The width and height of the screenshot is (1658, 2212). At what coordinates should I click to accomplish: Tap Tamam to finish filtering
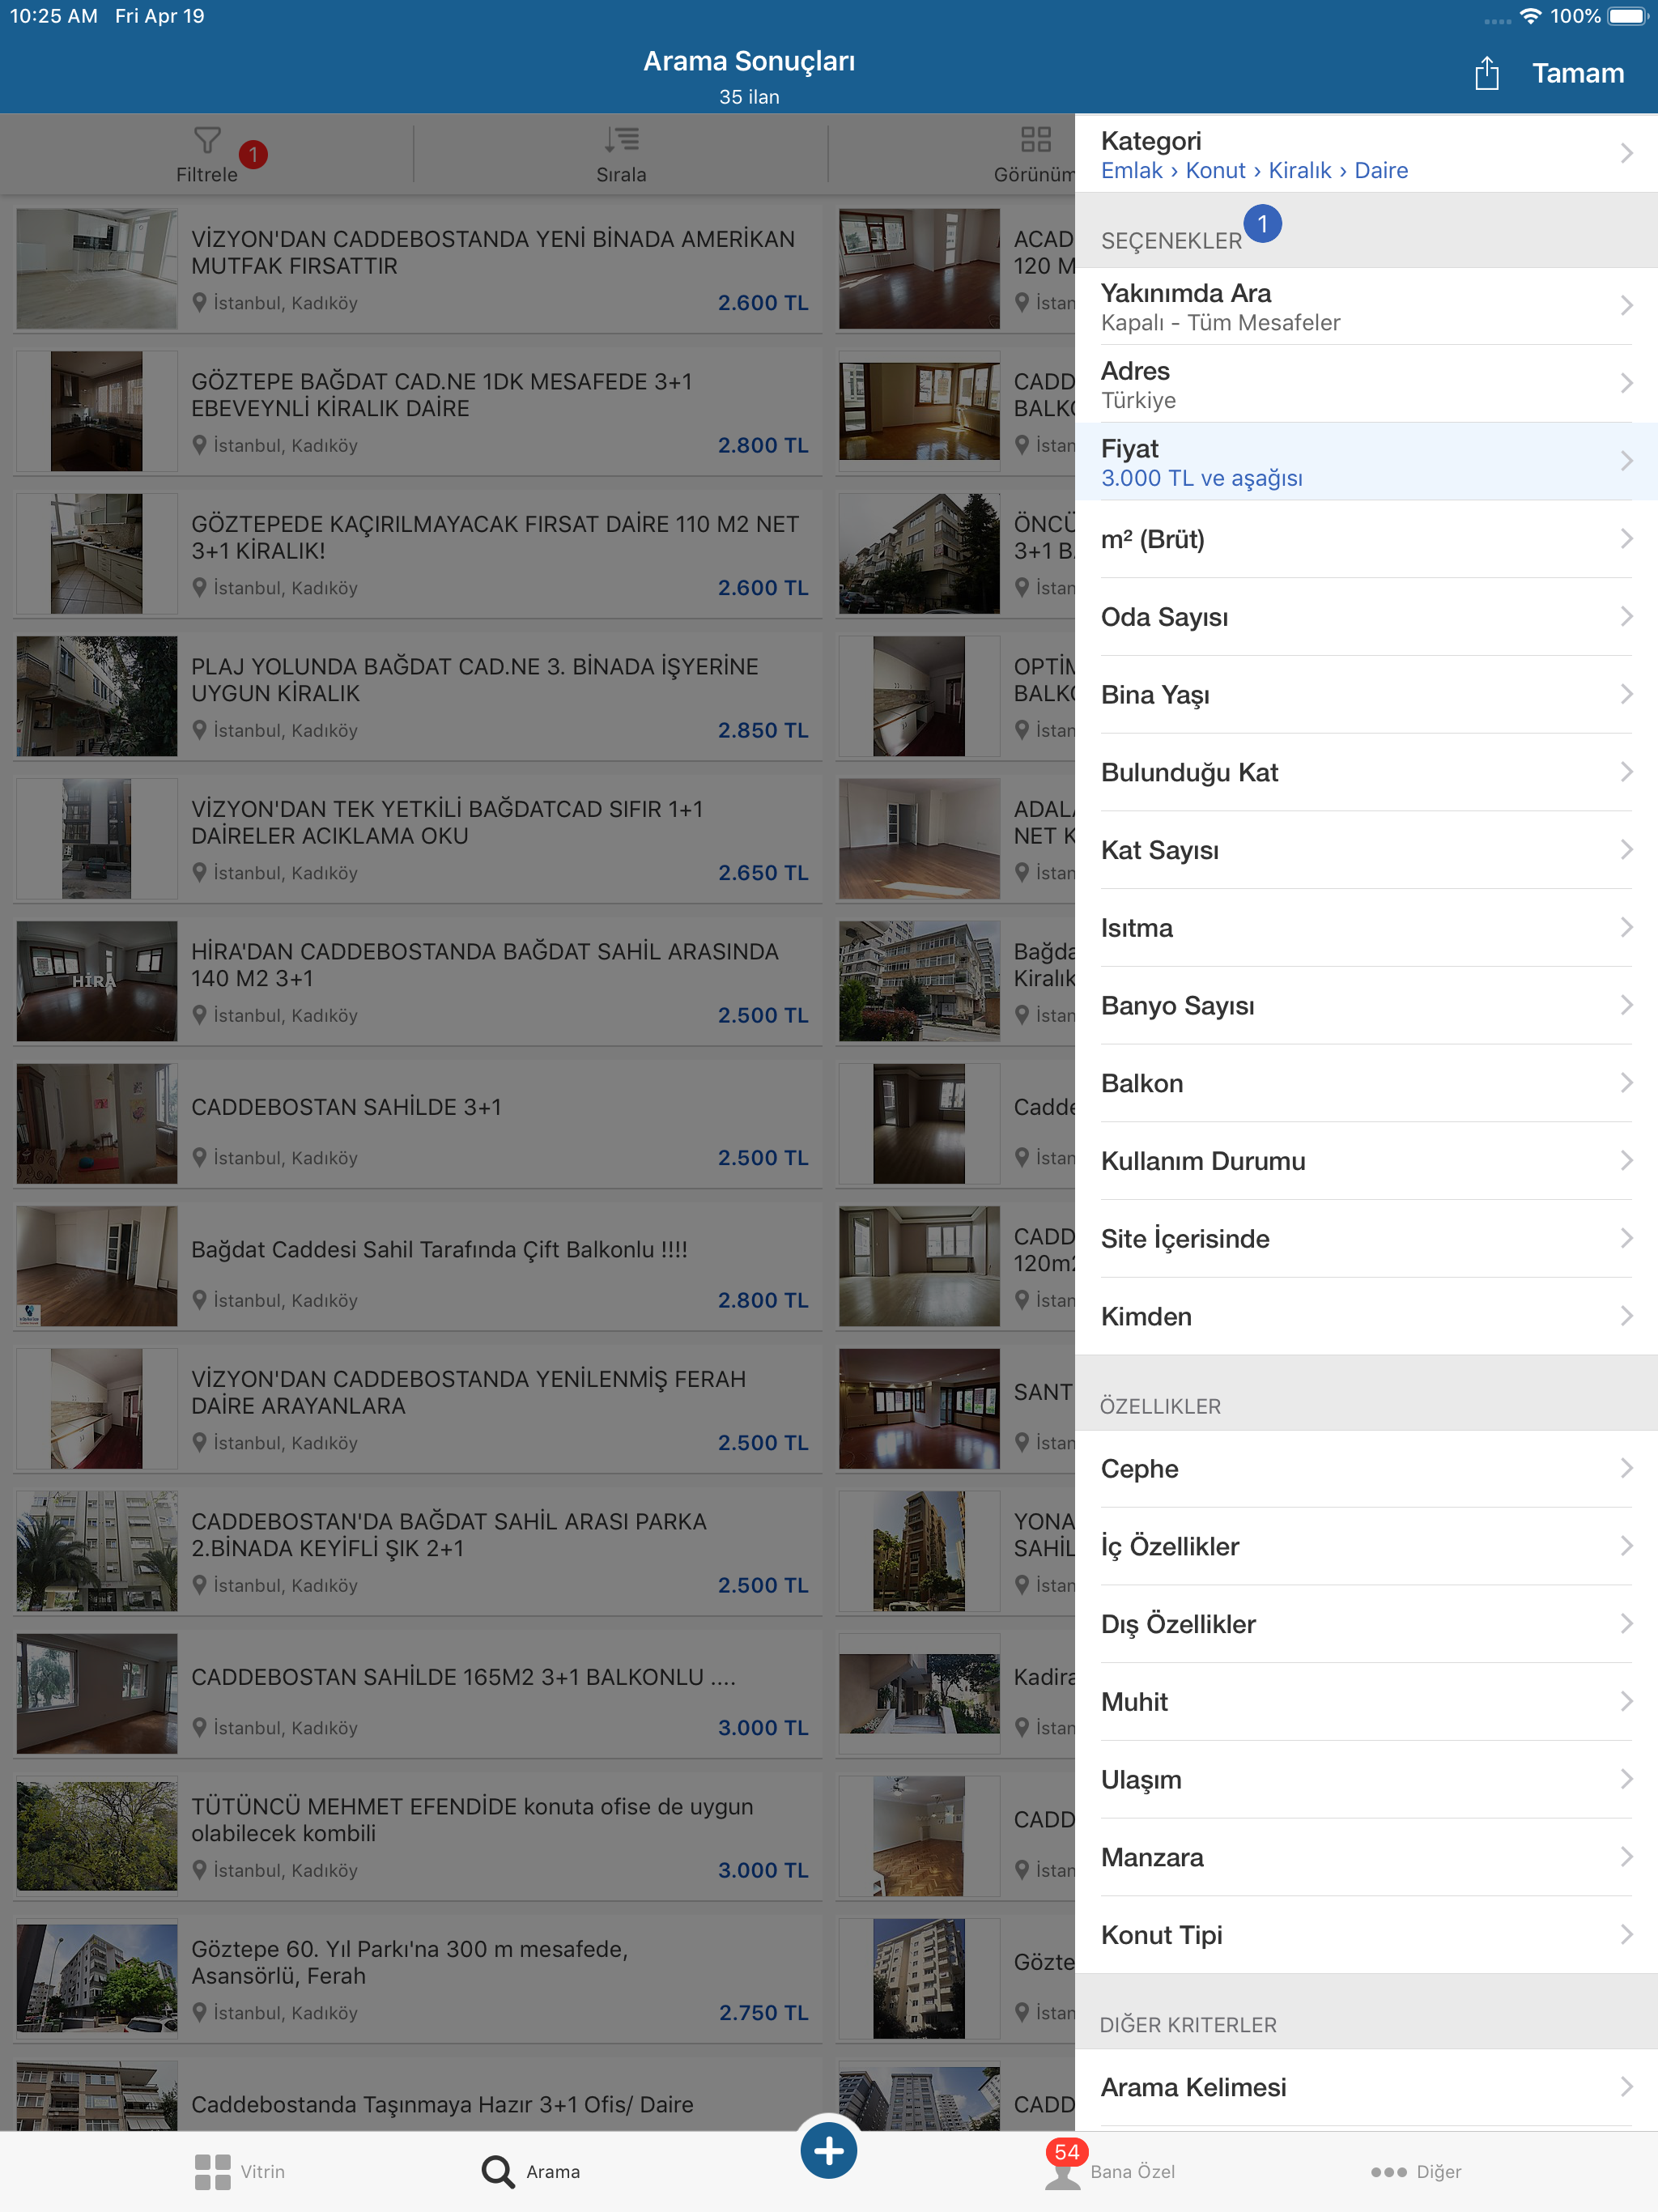(1577, 73)
